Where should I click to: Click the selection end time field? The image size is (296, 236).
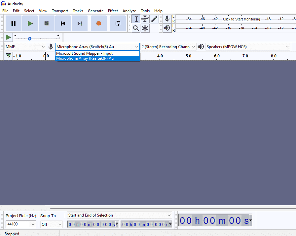pos(145,224)
